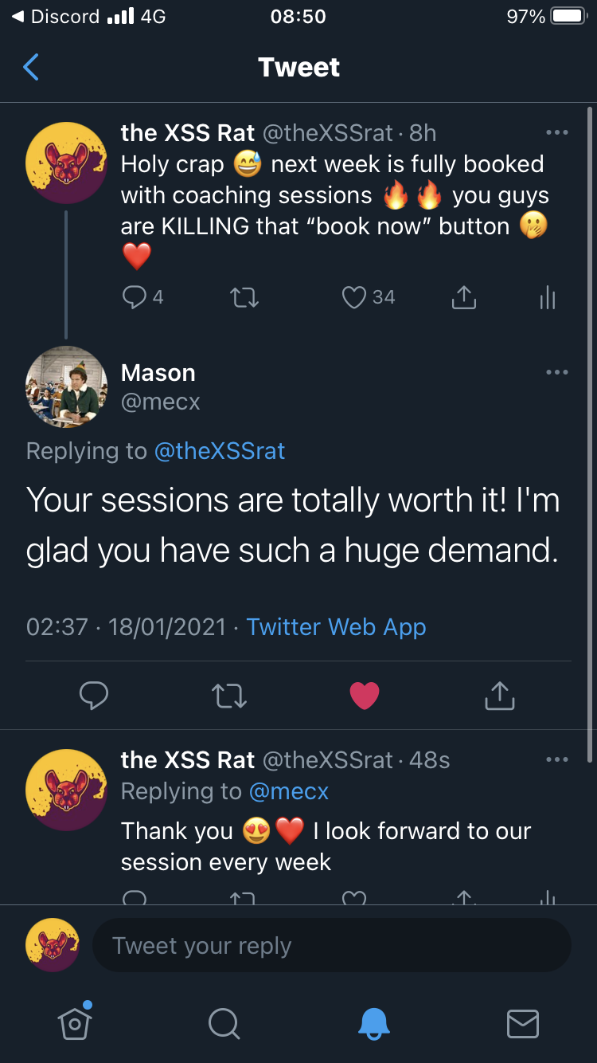Reply to Mason's tweet via comment icon
The width and height of the screenshot is (597, 1063).
pos(94,695)
